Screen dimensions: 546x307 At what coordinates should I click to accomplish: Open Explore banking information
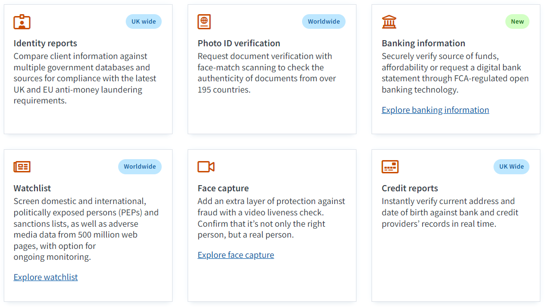pyautogui.click(x=435, y=110)
